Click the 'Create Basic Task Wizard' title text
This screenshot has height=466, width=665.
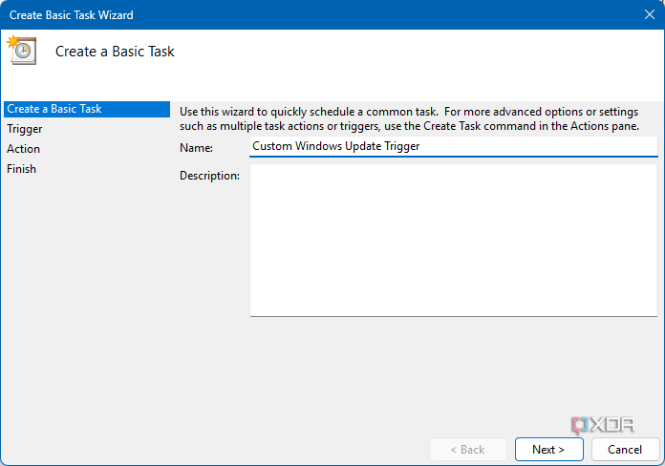click(72, 15)
